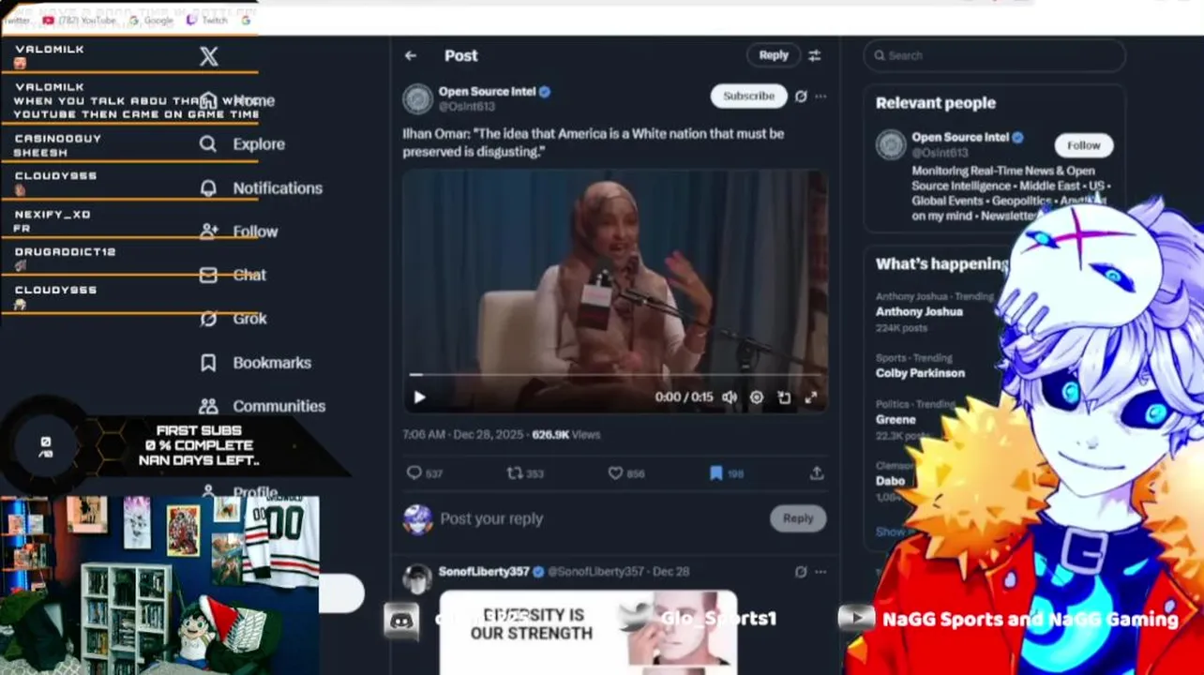Open the Anthony Joshua trending topic
1204x675 pixels.
(919, 311)
